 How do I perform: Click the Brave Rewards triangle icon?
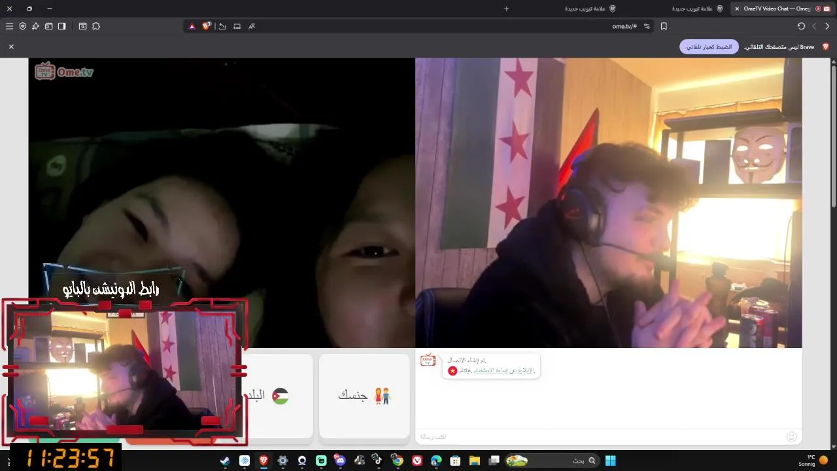pos(192,26)
